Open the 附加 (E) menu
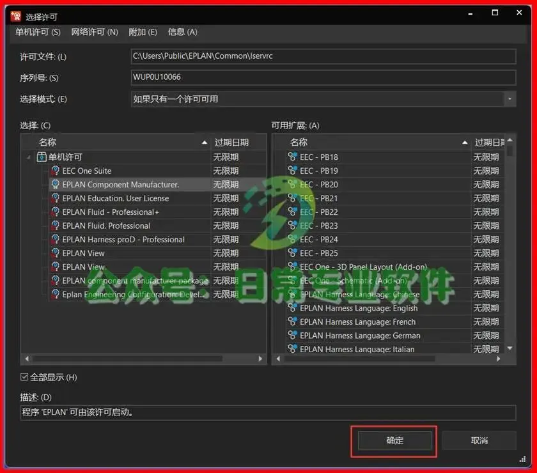The width and height of the screenshot is (537, 473). pyautogui.click(x=143, y=32)
